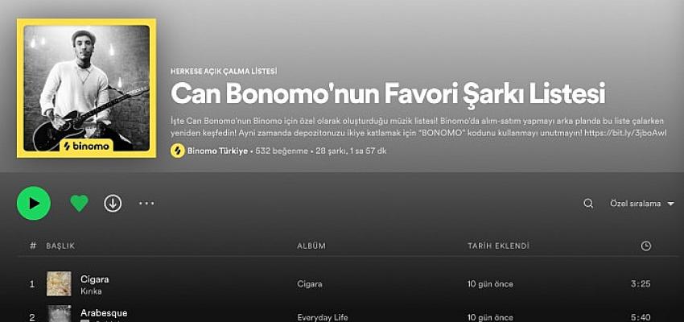Image resolution: width=684 pixels, height=322 pixels.
Task: Sort tracks by BAŞLIK column header
Action: (60, 246)
